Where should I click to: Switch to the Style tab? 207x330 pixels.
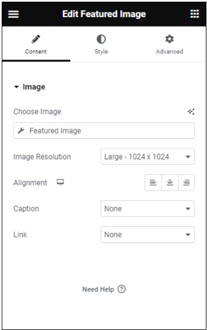click(101, 44)
